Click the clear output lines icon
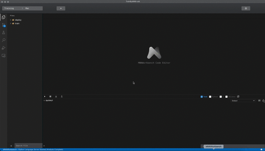The height and width of the screenshot is (151, 265). tap(259, 100)
